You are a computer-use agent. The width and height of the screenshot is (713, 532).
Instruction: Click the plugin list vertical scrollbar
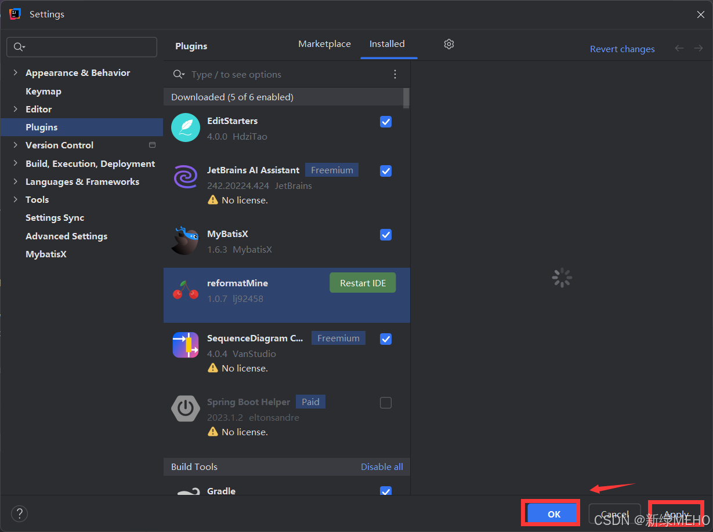(406, 98)
